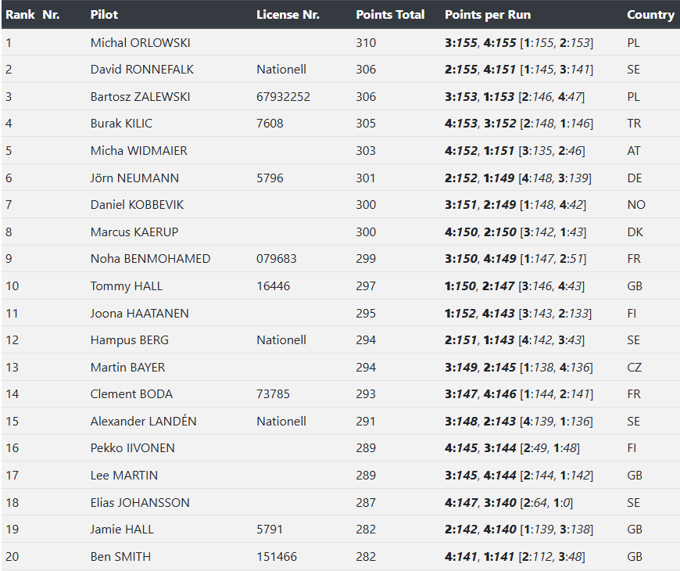The width and height of the screenshot is (680, 571).
Task: Select pilot name Burak KILIC
Action: tap(121, 124)
